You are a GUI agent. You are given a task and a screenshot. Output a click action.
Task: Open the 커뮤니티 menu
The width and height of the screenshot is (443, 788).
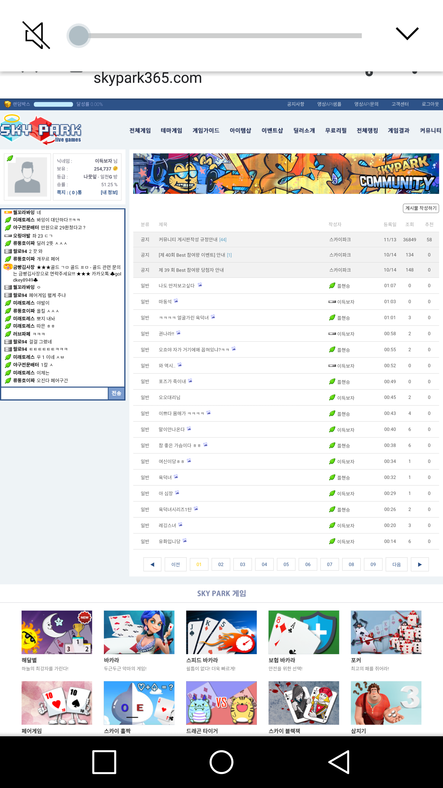click(430, 131)
